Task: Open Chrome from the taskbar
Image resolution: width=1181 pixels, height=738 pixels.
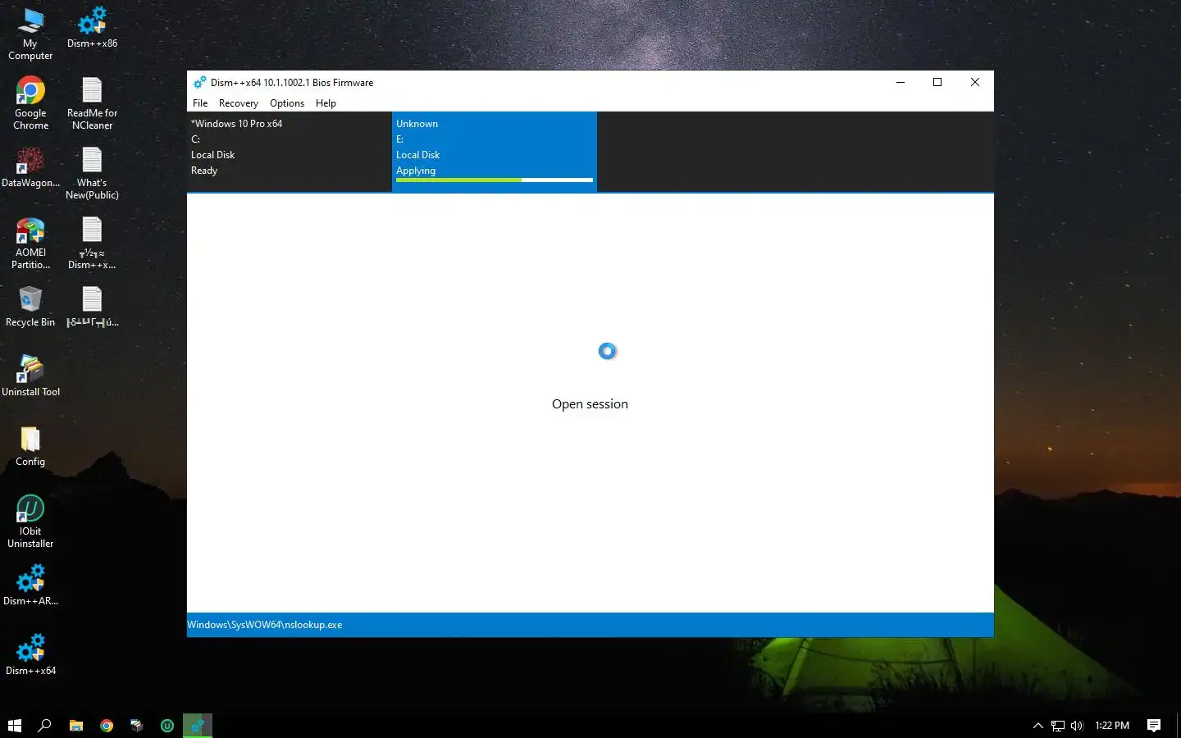Action: [x=107, y=725]
